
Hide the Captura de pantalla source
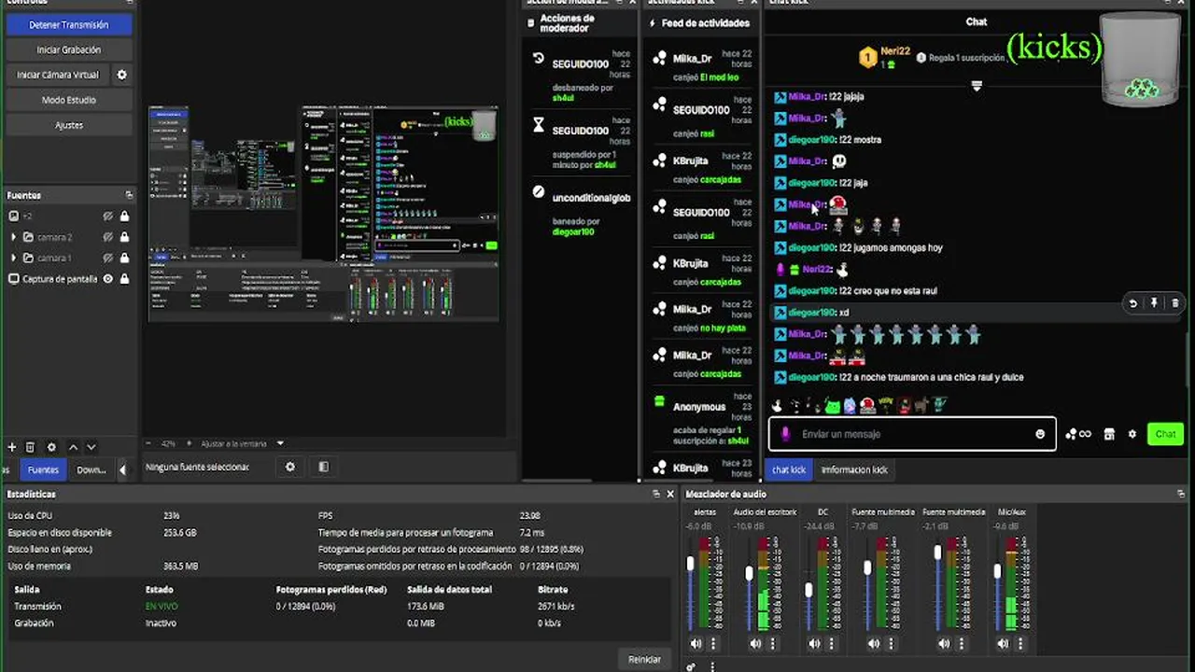coord(108,279)
